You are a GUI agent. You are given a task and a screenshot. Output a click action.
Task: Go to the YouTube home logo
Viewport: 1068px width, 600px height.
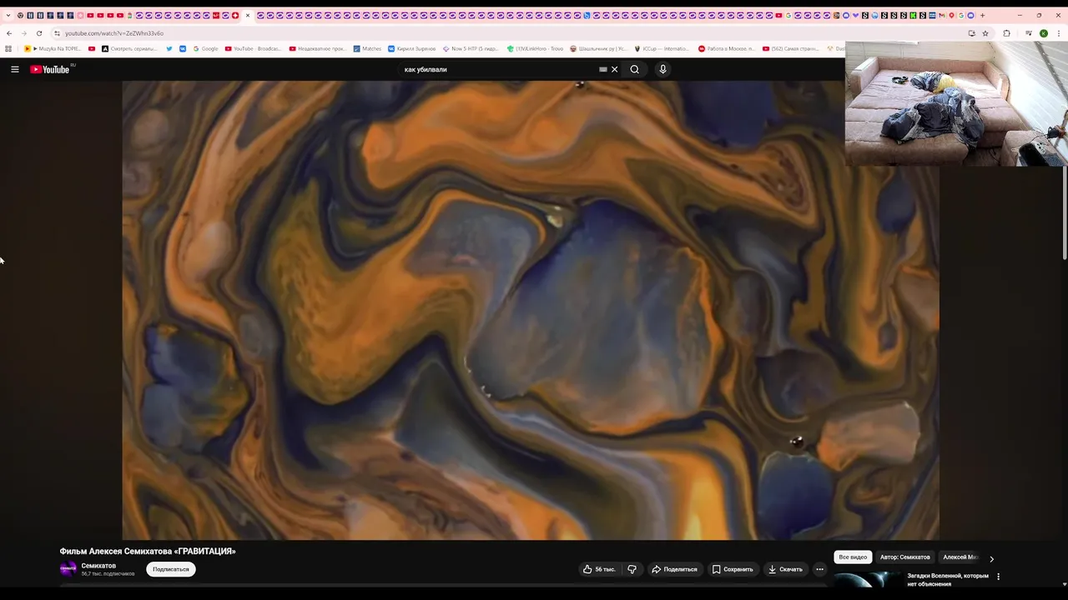(50, 69)
